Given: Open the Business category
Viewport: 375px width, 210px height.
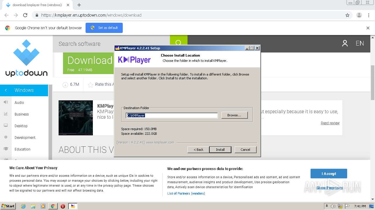Looking at the screenshot, I should coord(22,114).
